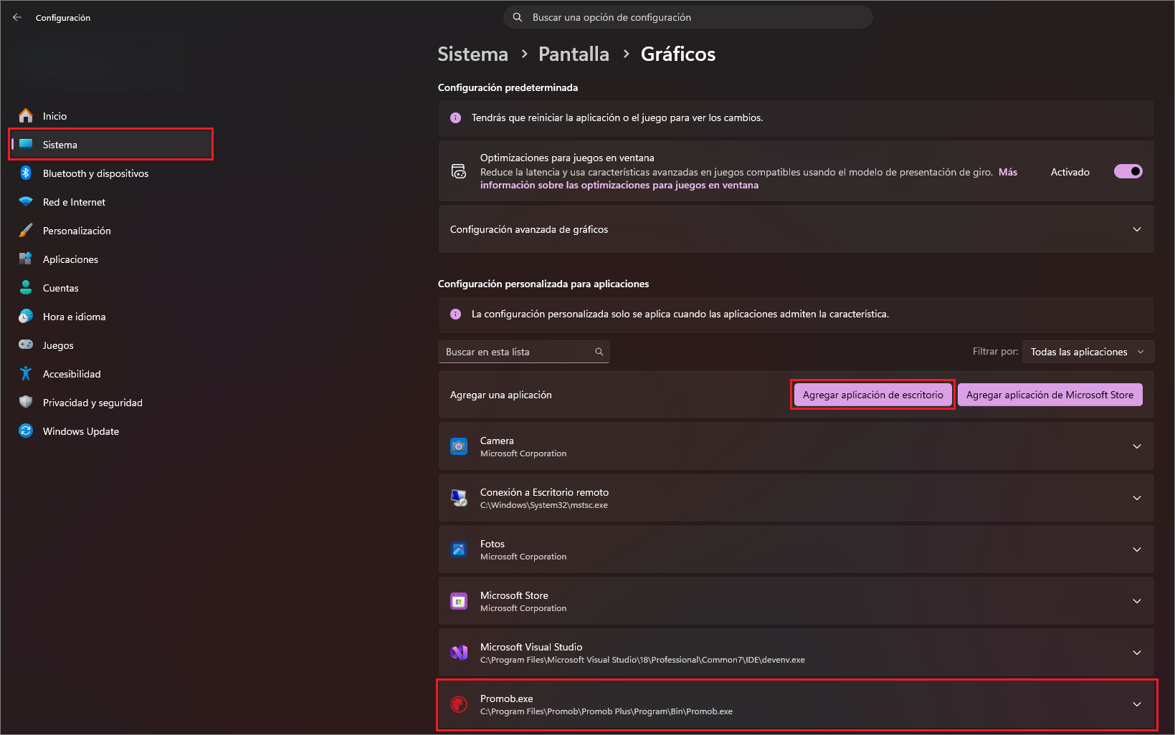Image resolution: width=1175 pixels, height=735 pixels.
Task: Expand Configuración avanzada de gráficos
Action: [x=796, y=229]
